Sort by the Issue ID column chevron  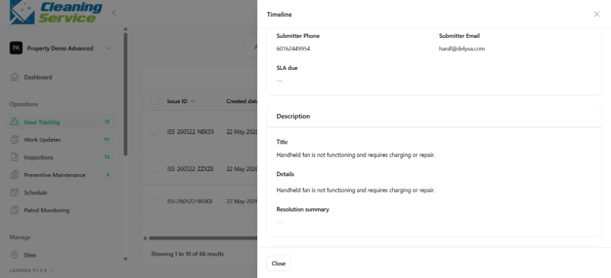coord(193,101)
